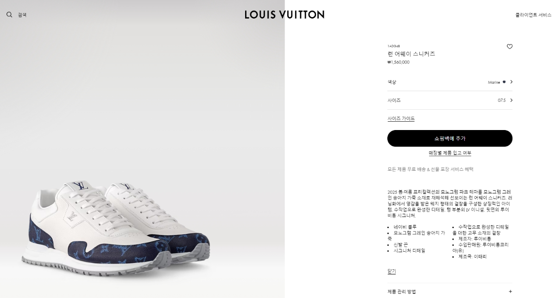Click the Marine color name text
This screenshot has height=298, width=556.
494,82
